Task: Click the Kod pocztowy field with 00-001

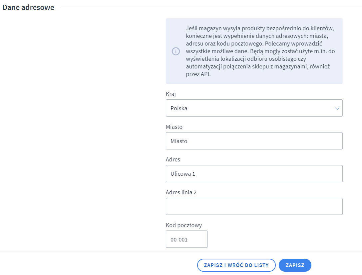Action: click(186, 239)
